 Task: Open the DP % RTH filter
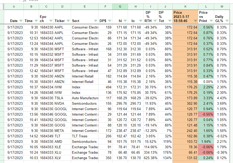point(155,21)
